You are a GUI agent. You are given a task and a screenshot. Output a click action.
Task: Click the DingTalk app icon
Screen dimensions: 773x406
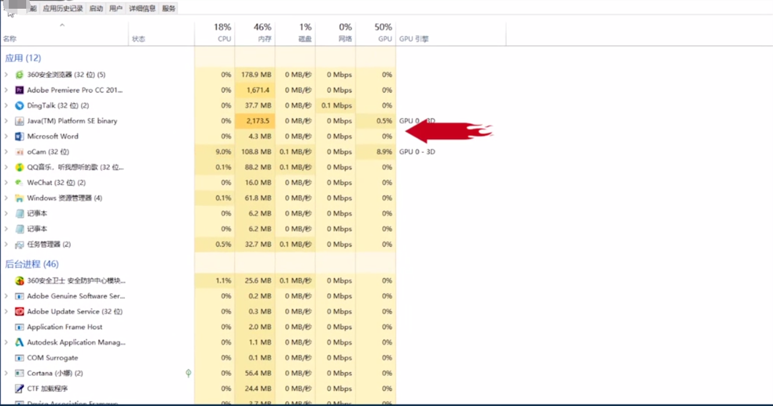(19, 105)
